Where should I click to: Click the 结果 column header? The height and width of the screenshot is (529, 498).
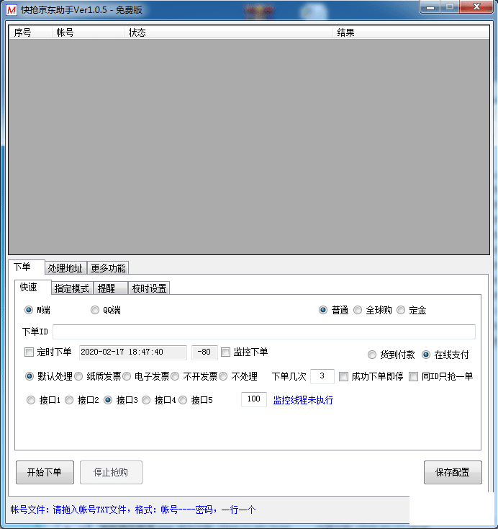tap(411, 32)
